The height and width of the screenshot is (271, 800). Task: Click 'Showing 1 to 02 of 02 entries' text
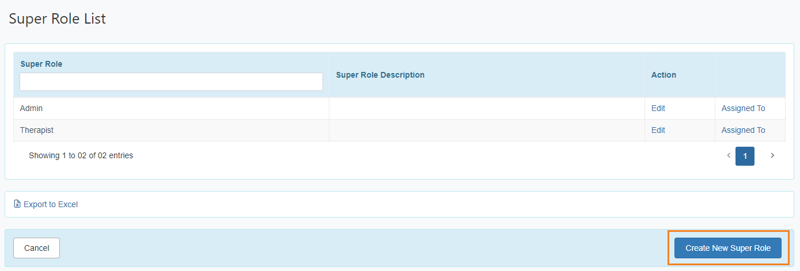pyautogui.click(x=81, y=155)
